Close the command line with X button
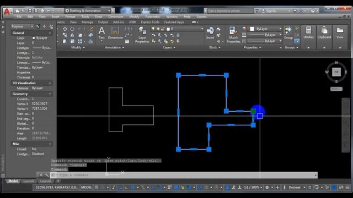Image resolution: width=353 pixels, height=198 pixels. click(x=41, y=175)
